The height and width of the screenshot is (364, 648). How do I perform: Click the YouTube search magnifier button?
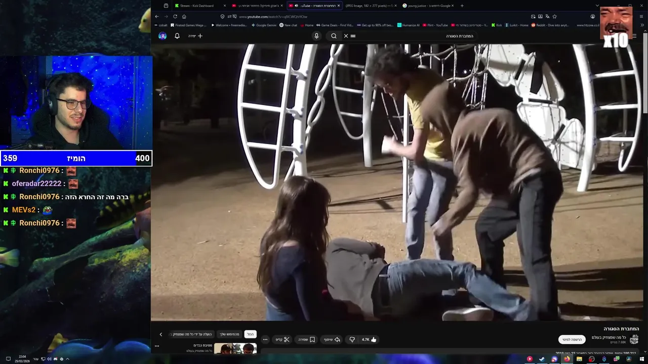pos(334,36)
